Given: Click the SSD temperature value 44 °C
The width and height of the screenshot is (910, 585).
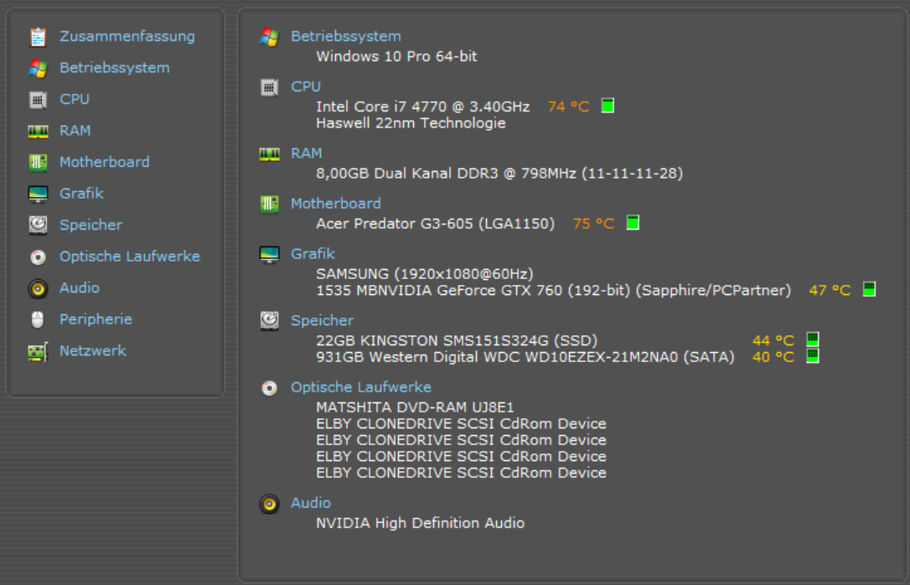Looking at the screenshot, I should click(x=773, y=340).
